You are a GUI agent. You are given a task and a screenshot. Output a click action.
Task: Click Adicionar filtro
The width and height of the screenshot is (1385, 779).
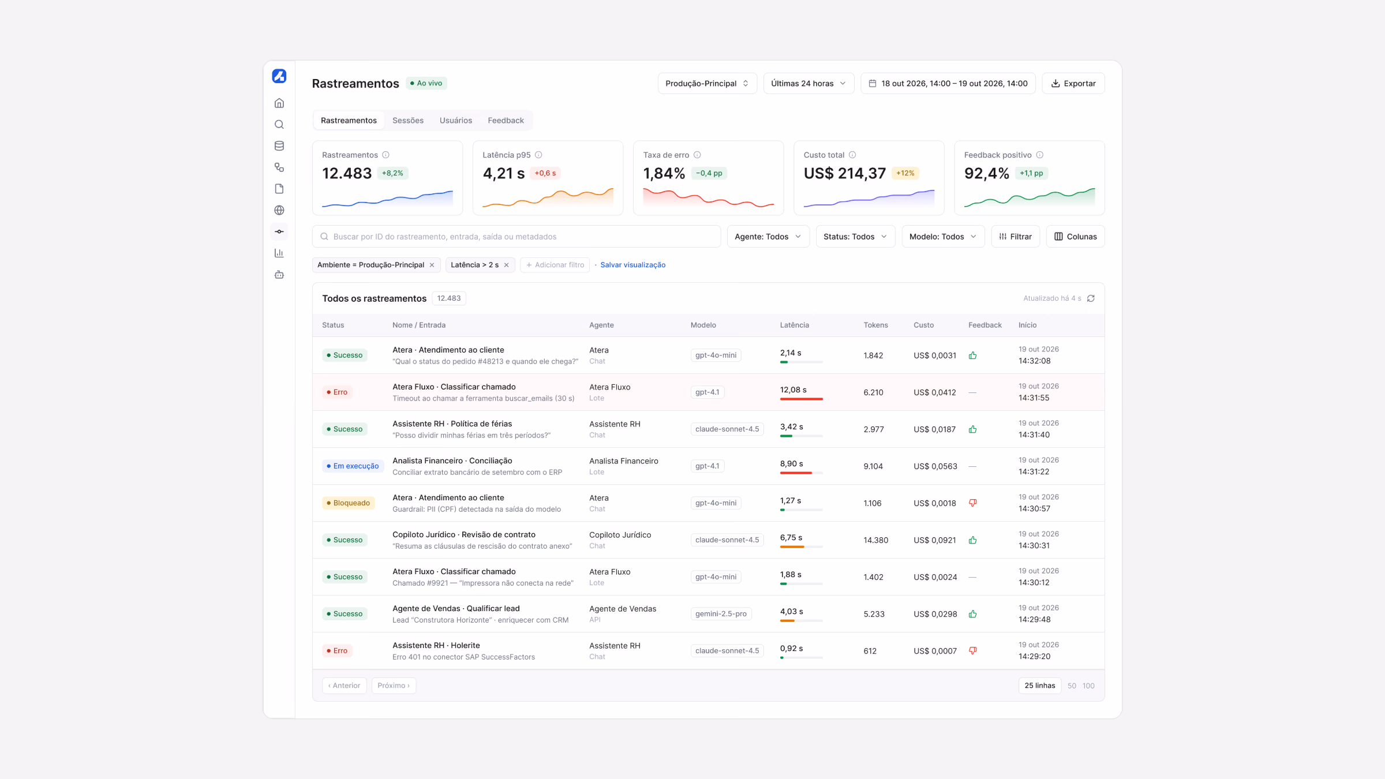point(555,265)
